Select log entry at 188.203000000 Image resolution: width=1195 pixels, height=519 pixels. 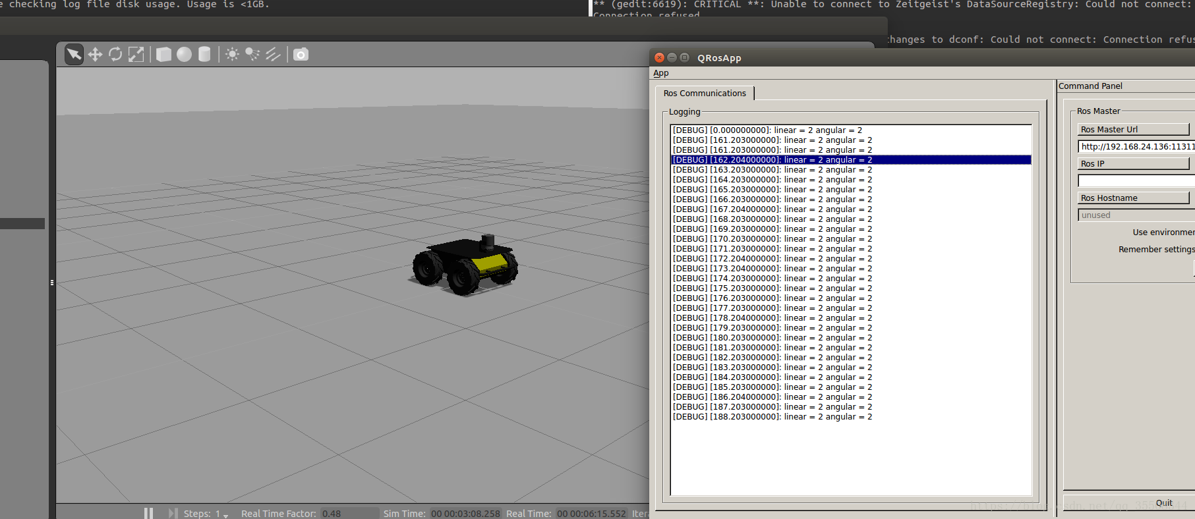coord(850,416)
